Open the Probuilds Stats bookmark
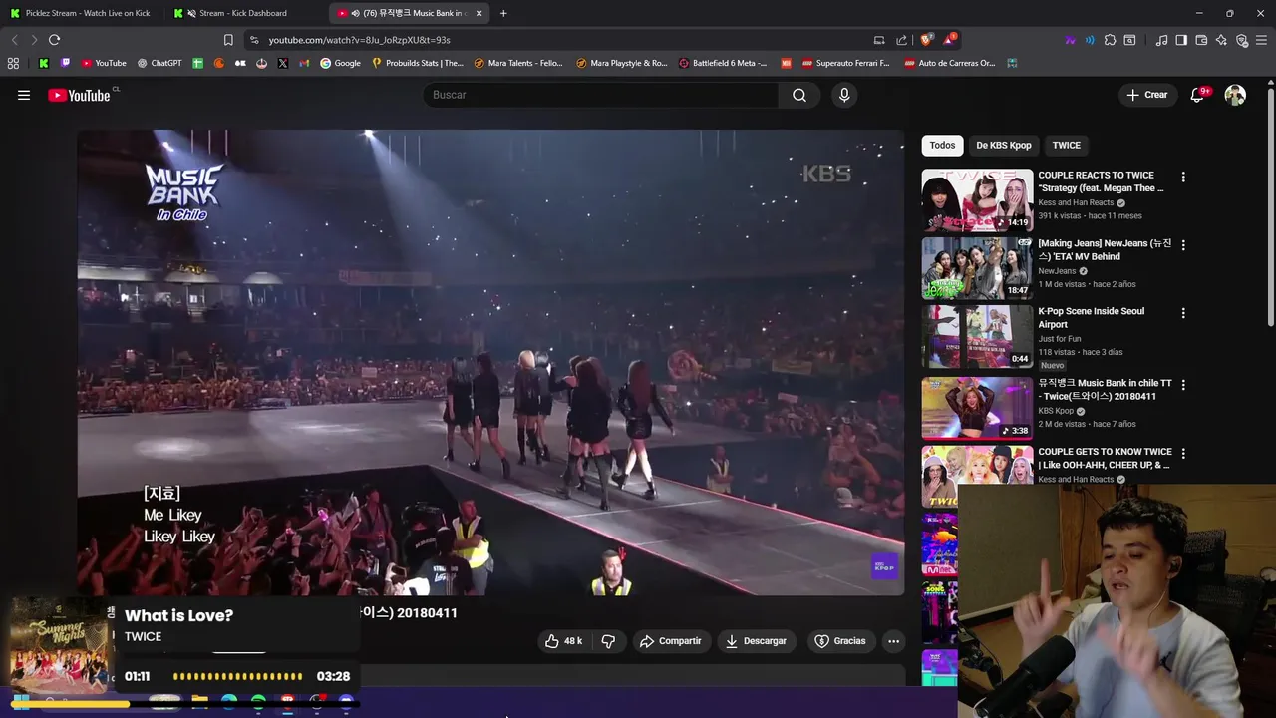 tap(417, 63)
